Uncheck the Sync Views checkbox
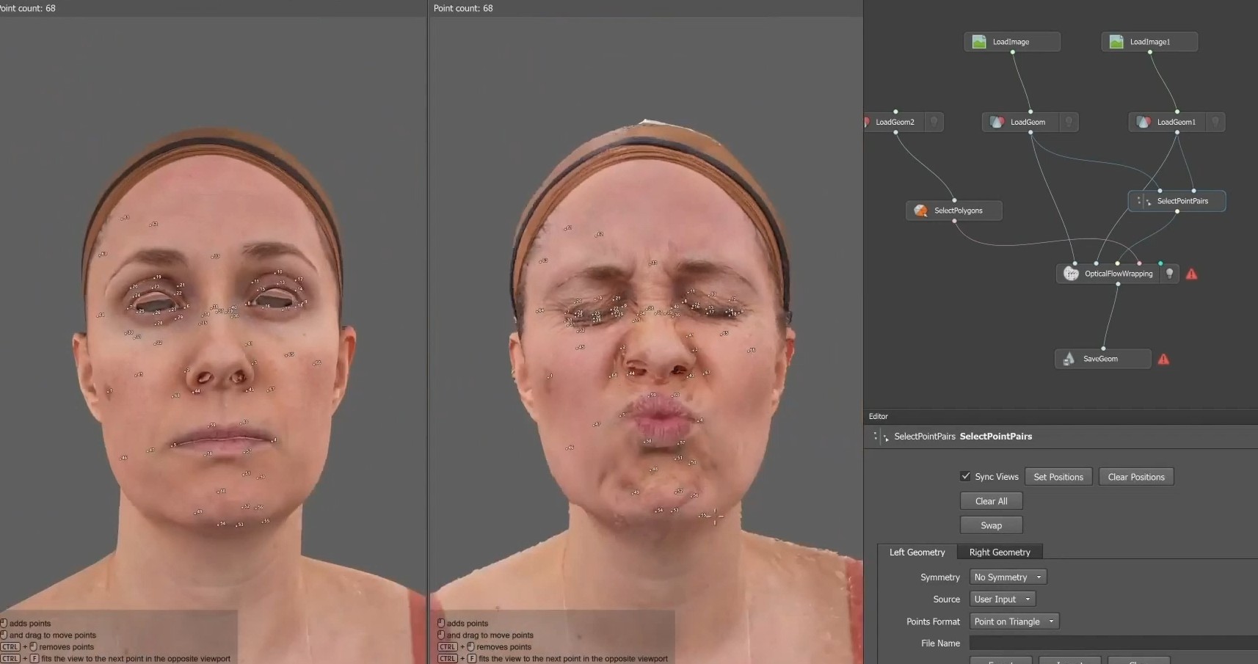 coord(965,476)
